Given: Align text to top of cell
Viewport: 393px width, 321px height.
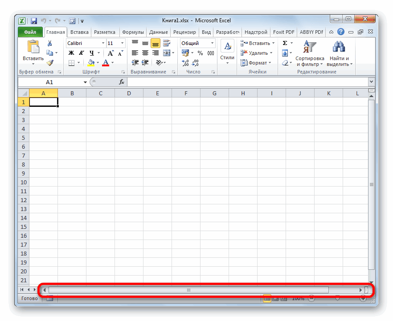Looking at the screenshot, I should click(x=135, y=43).
